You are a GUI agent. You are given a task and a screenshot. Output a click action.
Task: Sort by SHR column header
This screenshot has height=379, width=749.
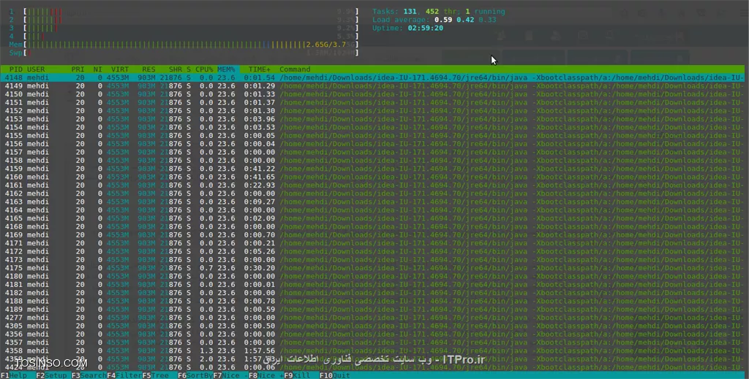click(176, 69)
